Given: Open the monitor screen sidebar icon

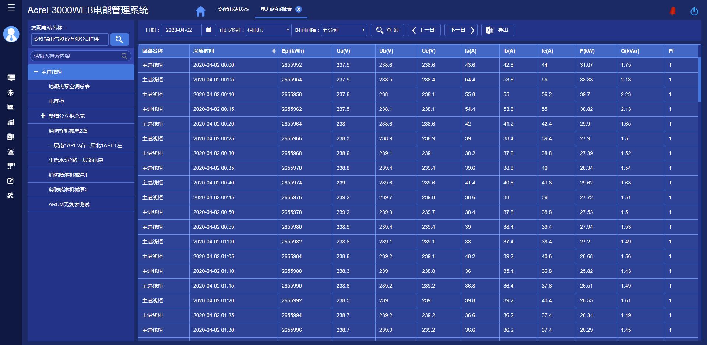Looking at the screenshot, I should tap(11, 78).
